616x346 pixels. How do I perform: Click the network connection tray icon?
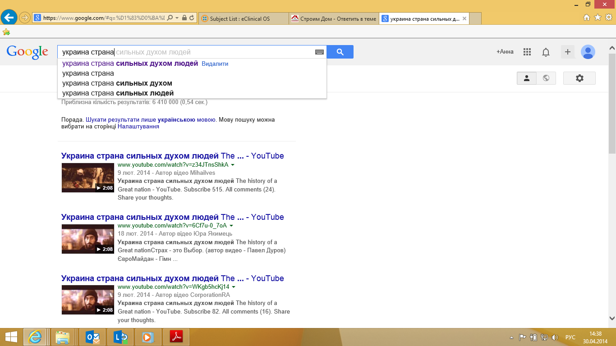[544, 337]
